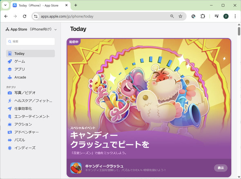Click the ticket icon beside アドベンチャー
The height and width of the screenshot is (179, 241).
coord(10,132)
